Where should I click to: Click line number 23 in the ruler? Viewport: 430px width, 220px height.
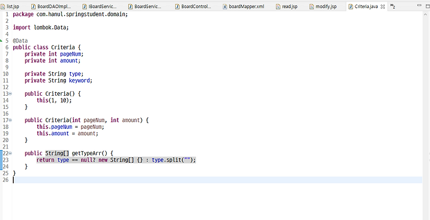coord(6,160)
